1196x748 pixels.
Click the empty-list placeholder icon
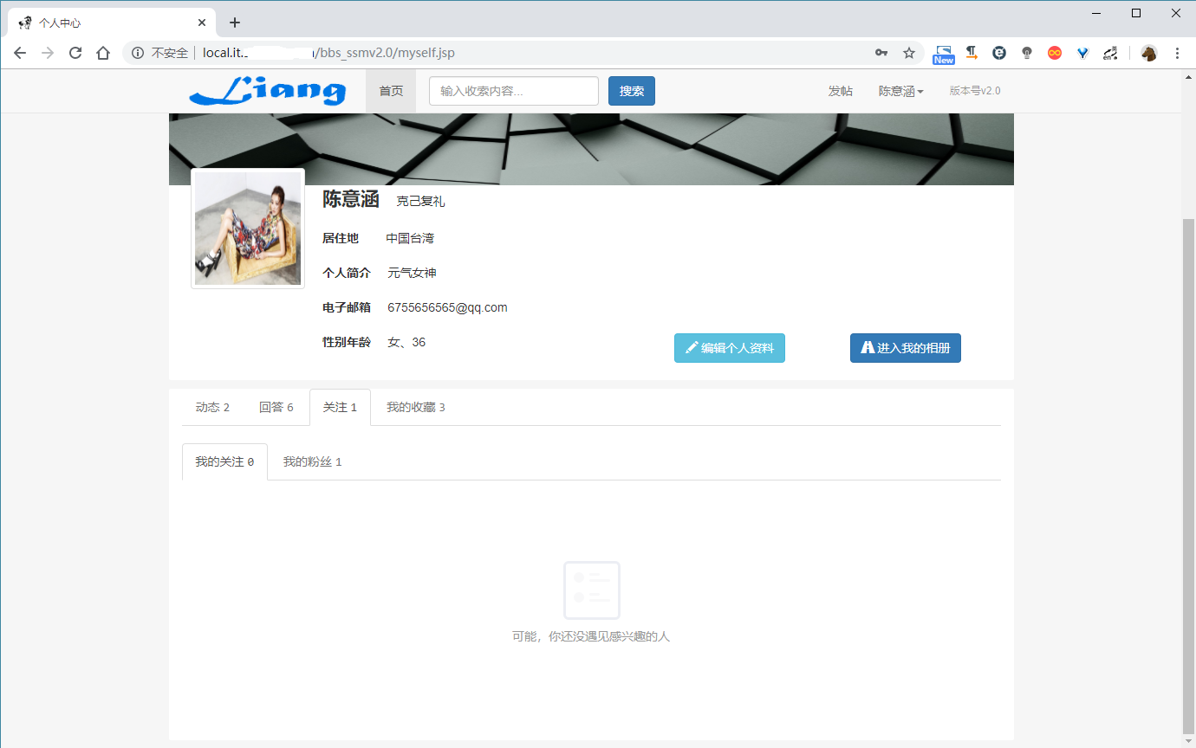(592, 590)
